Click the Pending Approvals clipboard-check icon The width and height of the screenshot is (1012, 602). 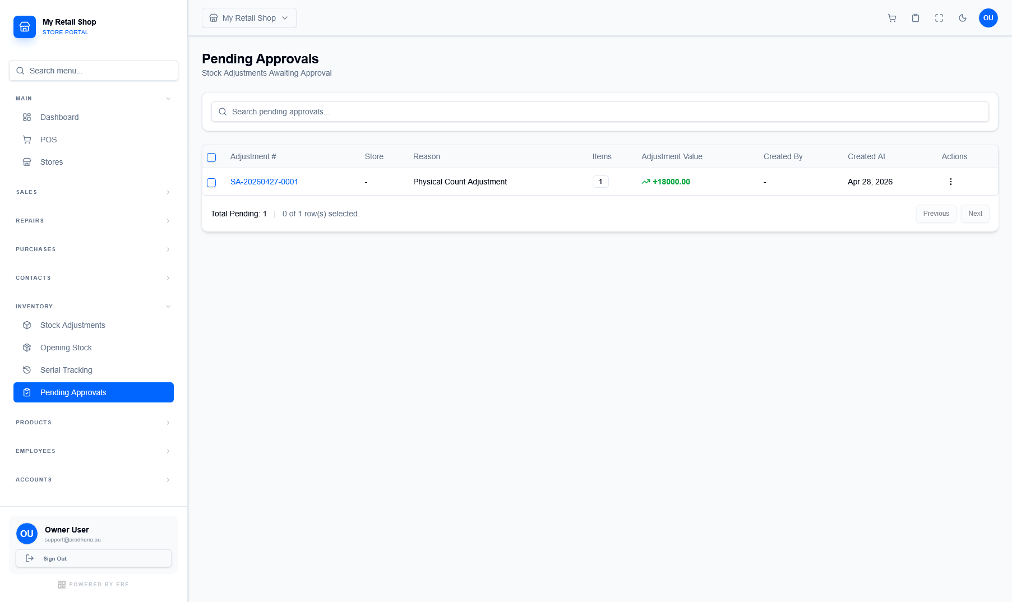tap(27, 392)
